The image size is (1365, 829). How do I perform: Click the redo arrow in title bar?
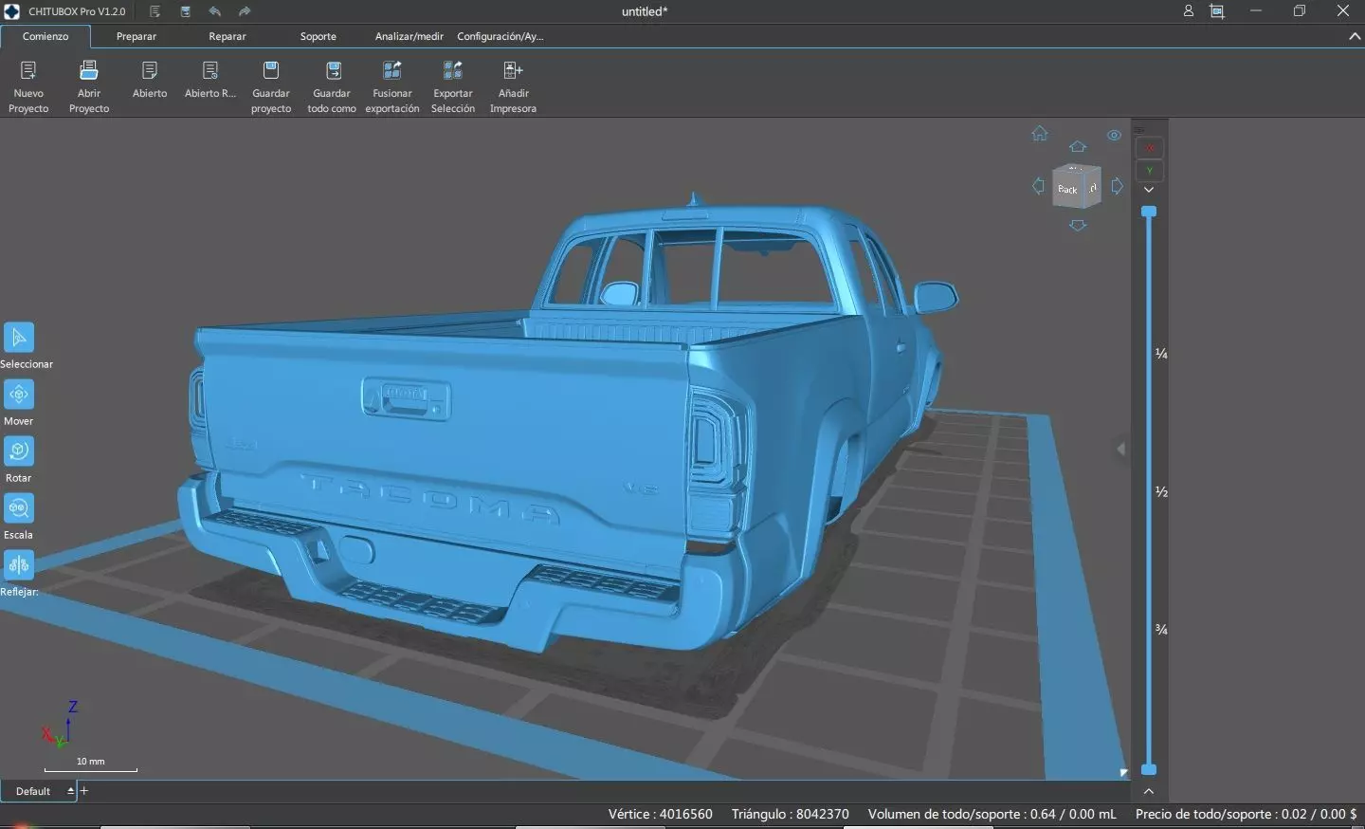[x=245, y=11]
